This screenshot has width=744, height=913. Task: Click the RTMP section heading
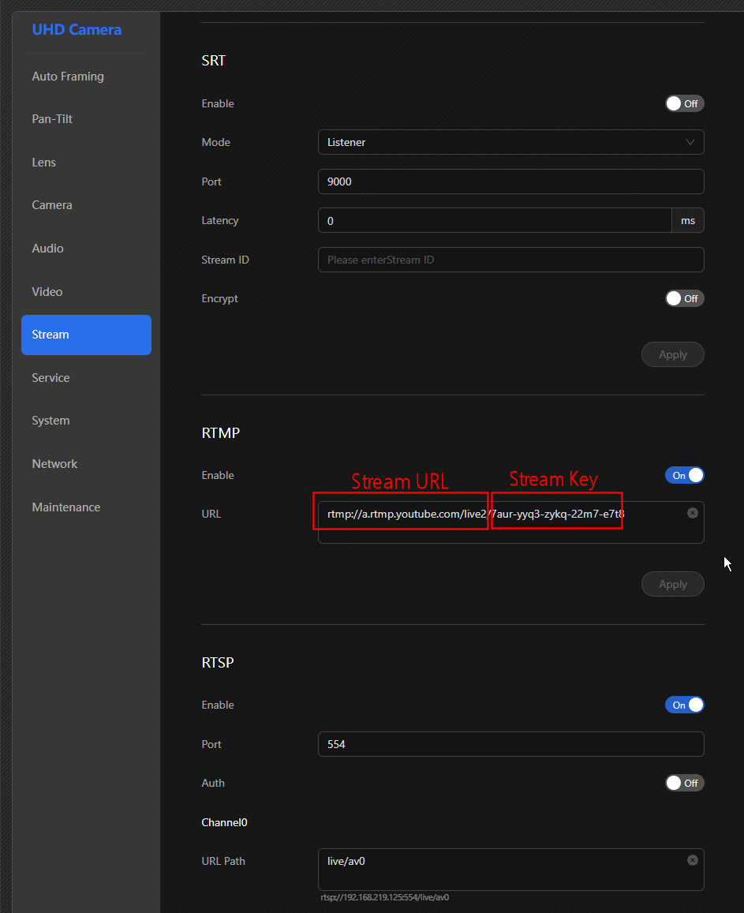click(221, 432)
